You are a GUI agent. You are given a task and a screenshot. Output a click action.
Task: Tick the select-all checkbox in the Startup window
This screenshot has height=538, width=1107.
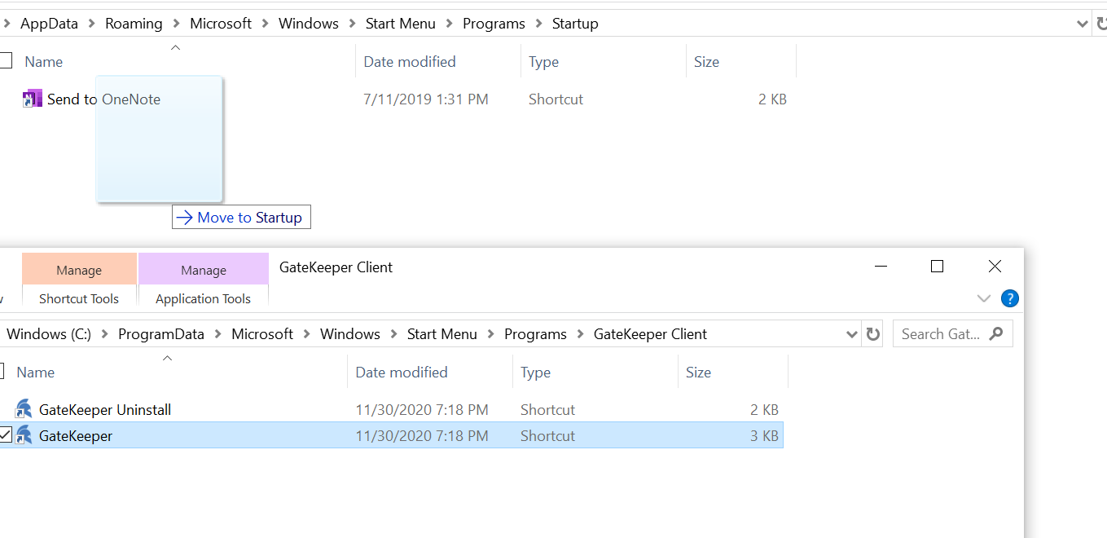6,61
